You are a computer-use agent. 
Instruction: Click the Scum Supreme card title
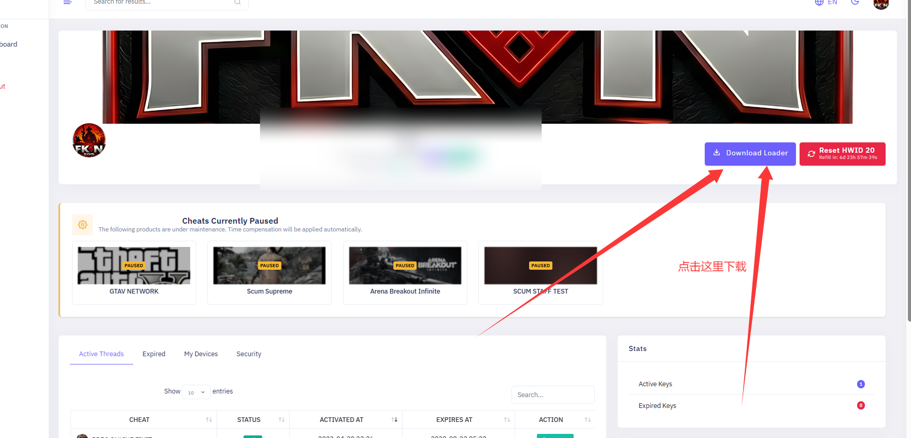point(269,291)
